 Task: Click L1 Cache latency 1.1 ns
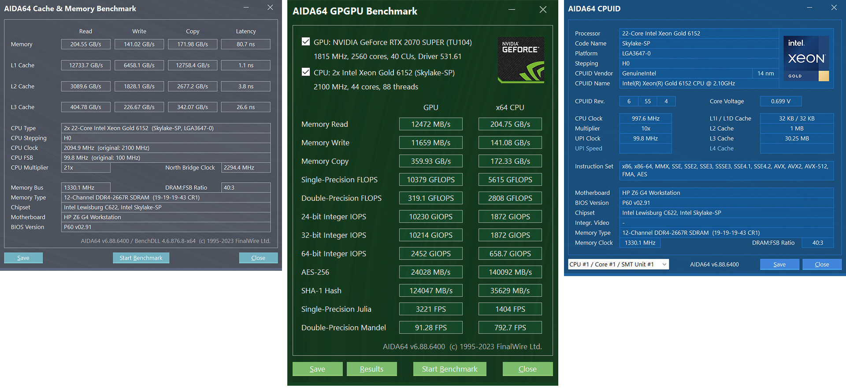246,65
